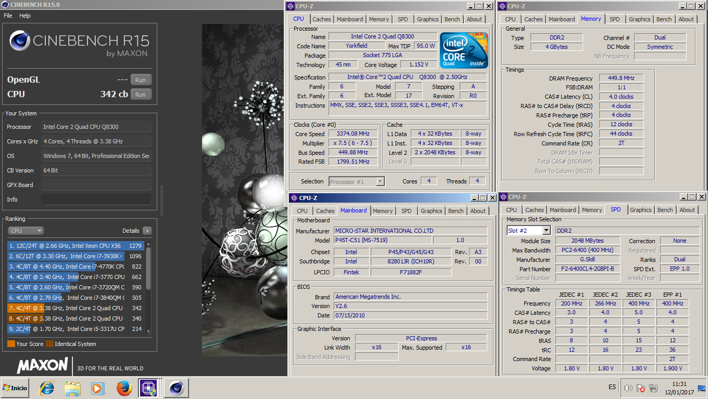Run the OpenGL benchmark

[141, 80]
